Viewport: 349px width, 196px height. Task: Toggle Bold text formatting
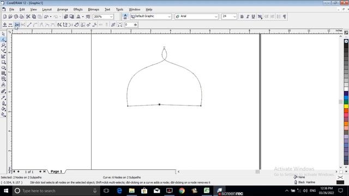242,16
